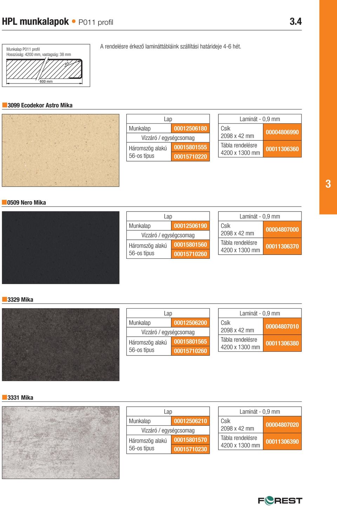Click the Forest logo at the page bottom
Viewport: 337px width, 506px height.
pos(280,500)
